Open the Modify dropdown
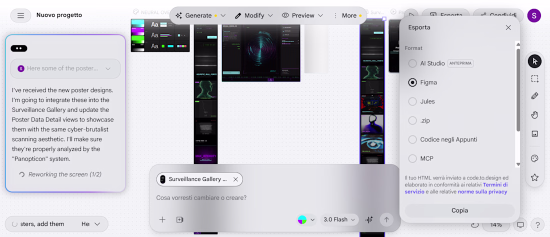Image resolution: width=550 pixels, height=237 pixels. tap(253, 15)
